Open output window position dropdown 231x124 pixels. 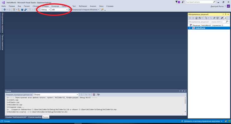point(180,91)
